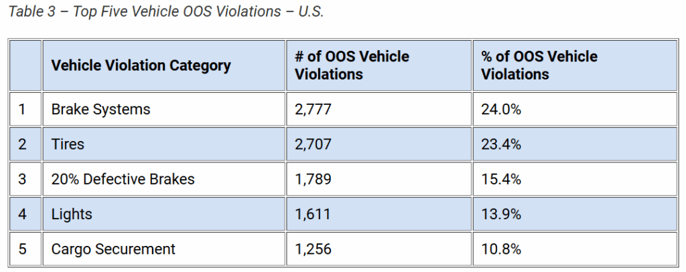Viewport: 686px width, 272px height.
Task: Select the 13.9% percentage cell
Action: click(501, 215)
